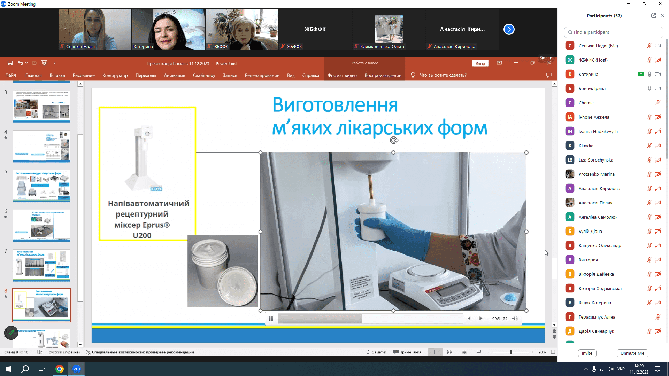Switch the УКР keyboard language indicator
669x376 pixels.
621,369
